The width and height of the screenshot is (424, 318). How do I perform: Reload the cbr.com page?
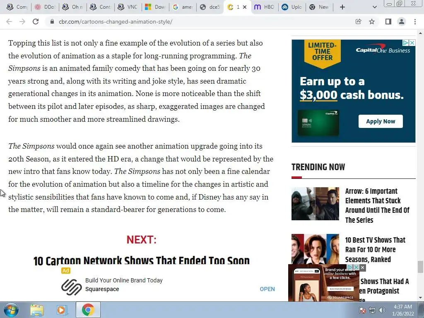click(36, 22)
